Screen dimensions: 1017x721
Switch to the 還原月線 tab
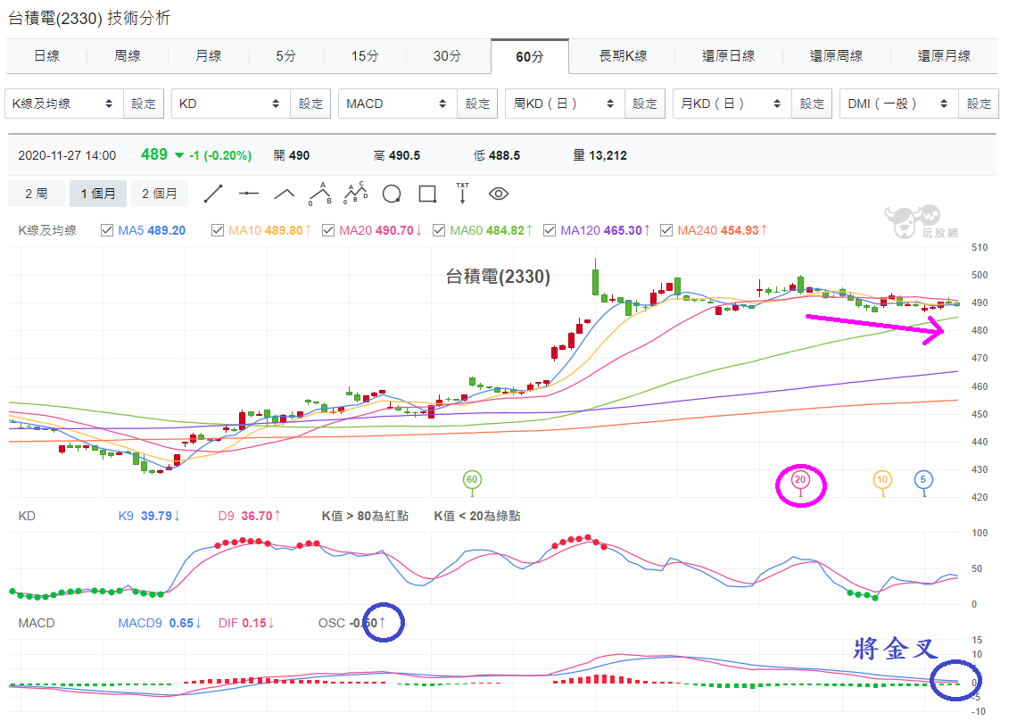click(945, 56)
